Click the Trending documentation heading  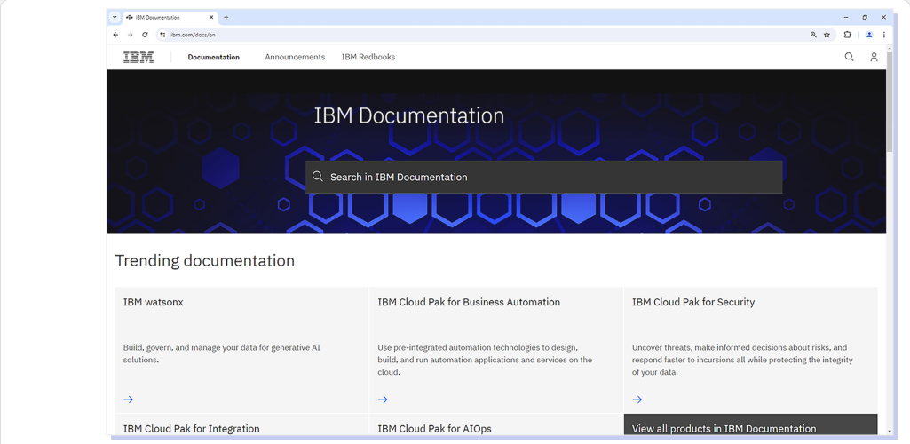click(x=205, y=260)
